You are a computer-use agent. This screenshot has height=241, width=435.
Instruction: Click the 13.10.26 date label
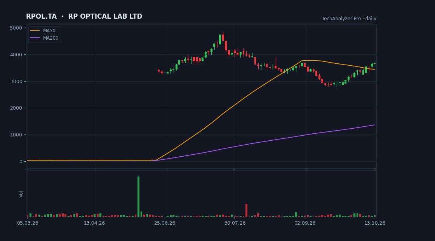(375, 223)
